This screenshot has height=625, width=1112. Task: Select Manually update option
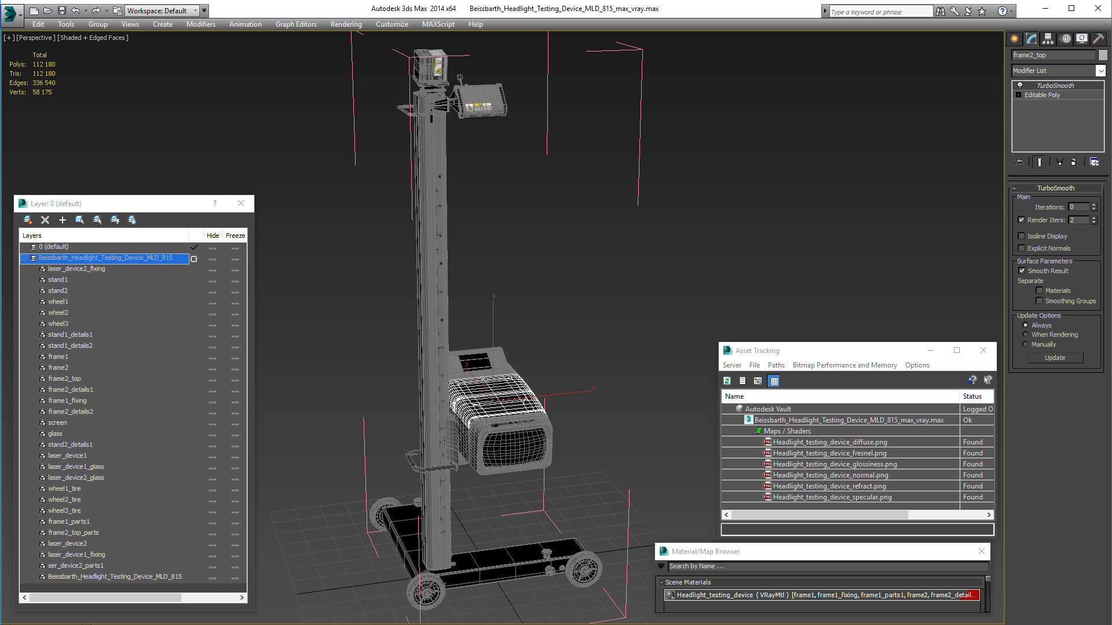pos(1025,344)
